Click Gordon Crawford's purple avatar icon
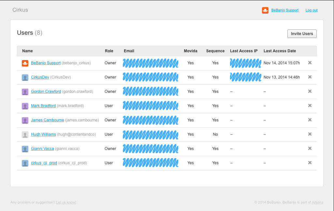The image size is (334, 211). pos(25,92)
